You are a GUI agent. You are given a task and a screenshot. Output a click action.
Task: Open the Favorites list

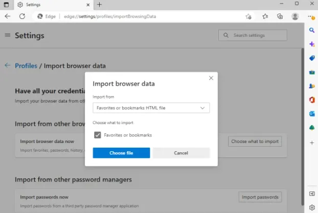click(x=265, y=16)
